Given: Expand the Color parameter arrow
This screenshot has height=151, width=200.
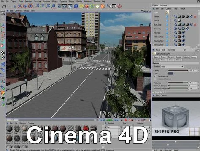Looking at the screenshot, I should point(167,73).
